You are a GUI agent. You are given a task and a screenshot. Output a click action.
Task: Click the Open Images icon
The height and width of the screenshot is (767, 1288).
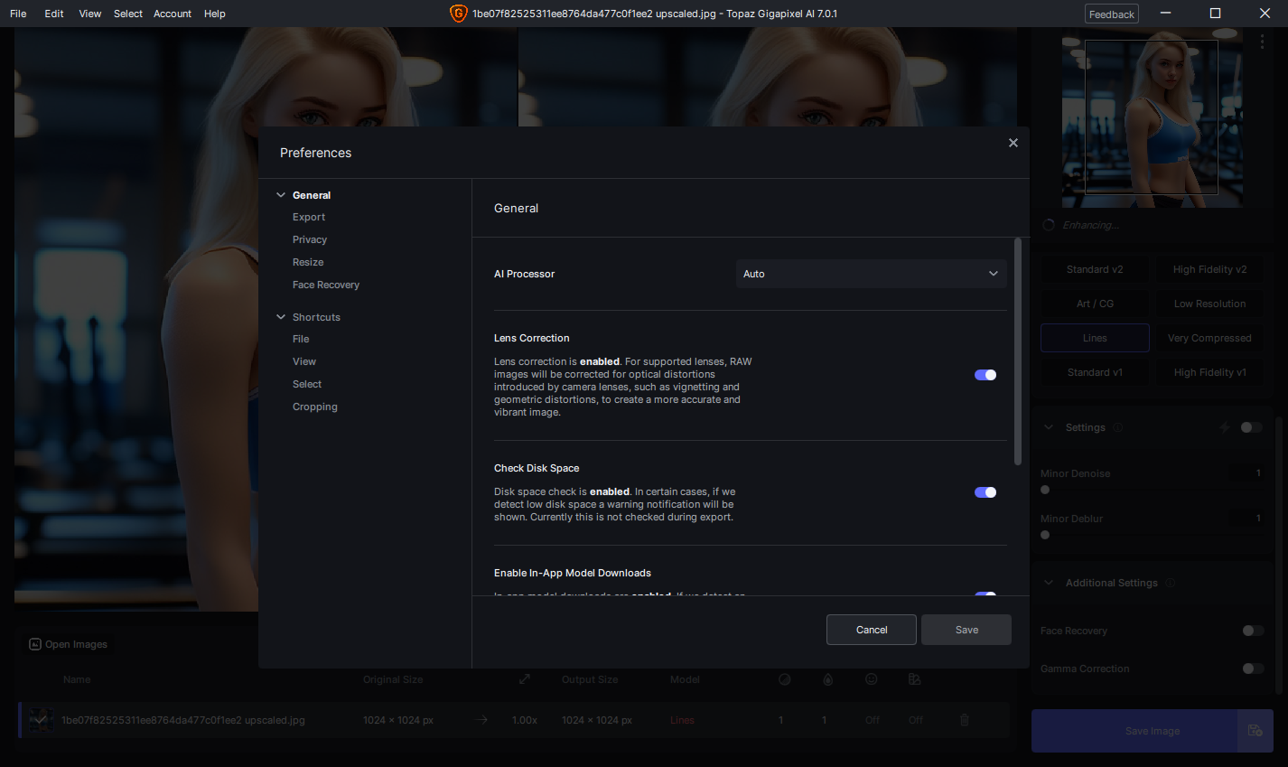(x=35, y=644)
